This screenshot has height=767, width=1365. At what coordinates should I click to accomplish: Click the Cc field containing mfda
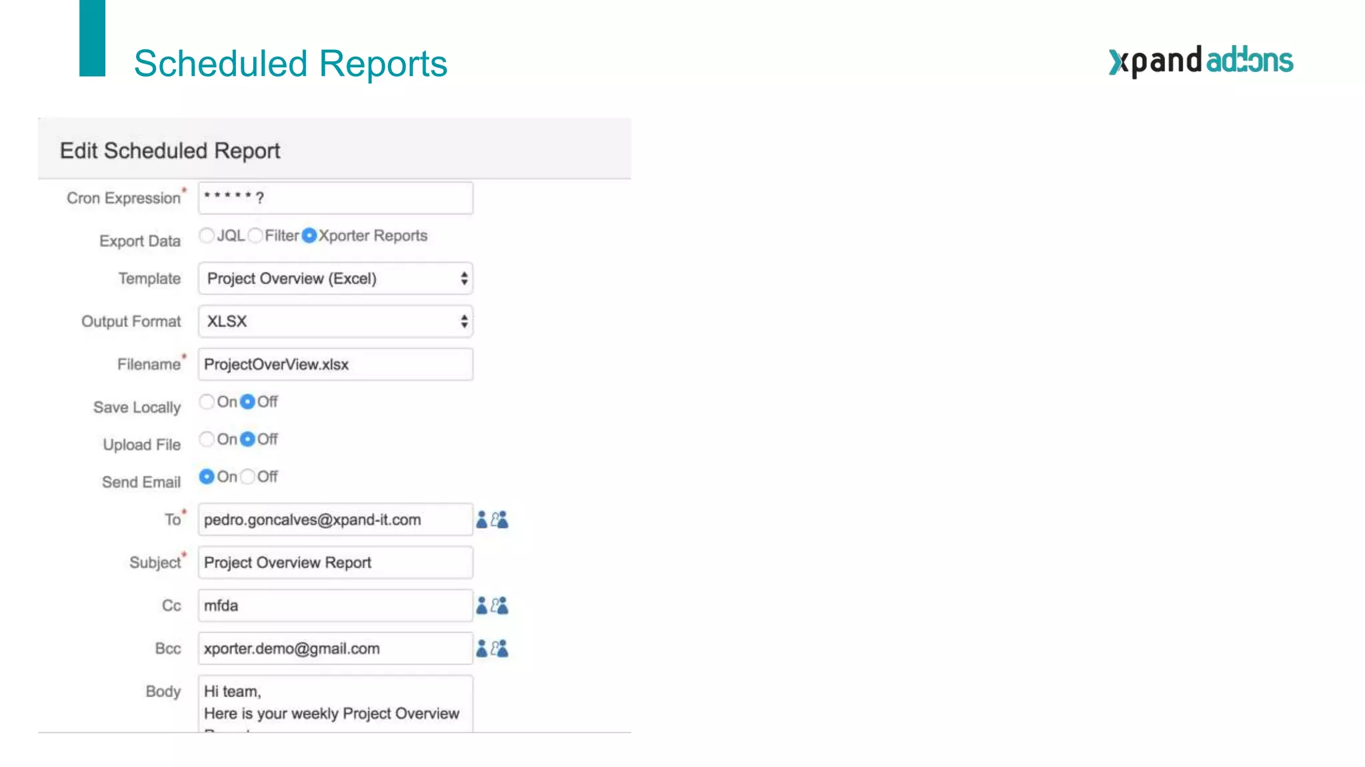pos(335,606)
